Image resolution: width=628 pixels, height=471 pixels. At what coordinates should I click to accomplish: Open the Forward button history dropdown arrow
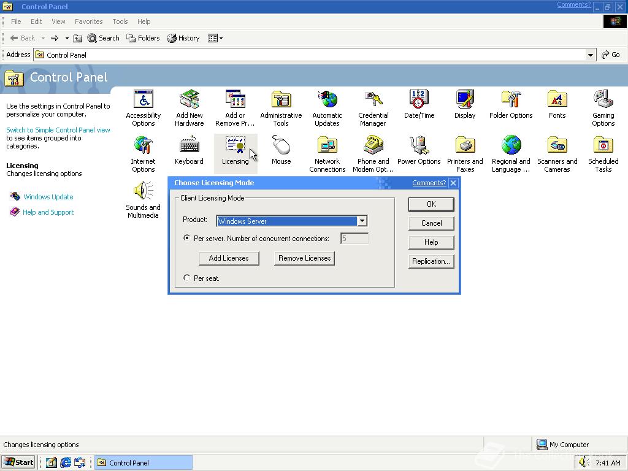coord(67,38)
